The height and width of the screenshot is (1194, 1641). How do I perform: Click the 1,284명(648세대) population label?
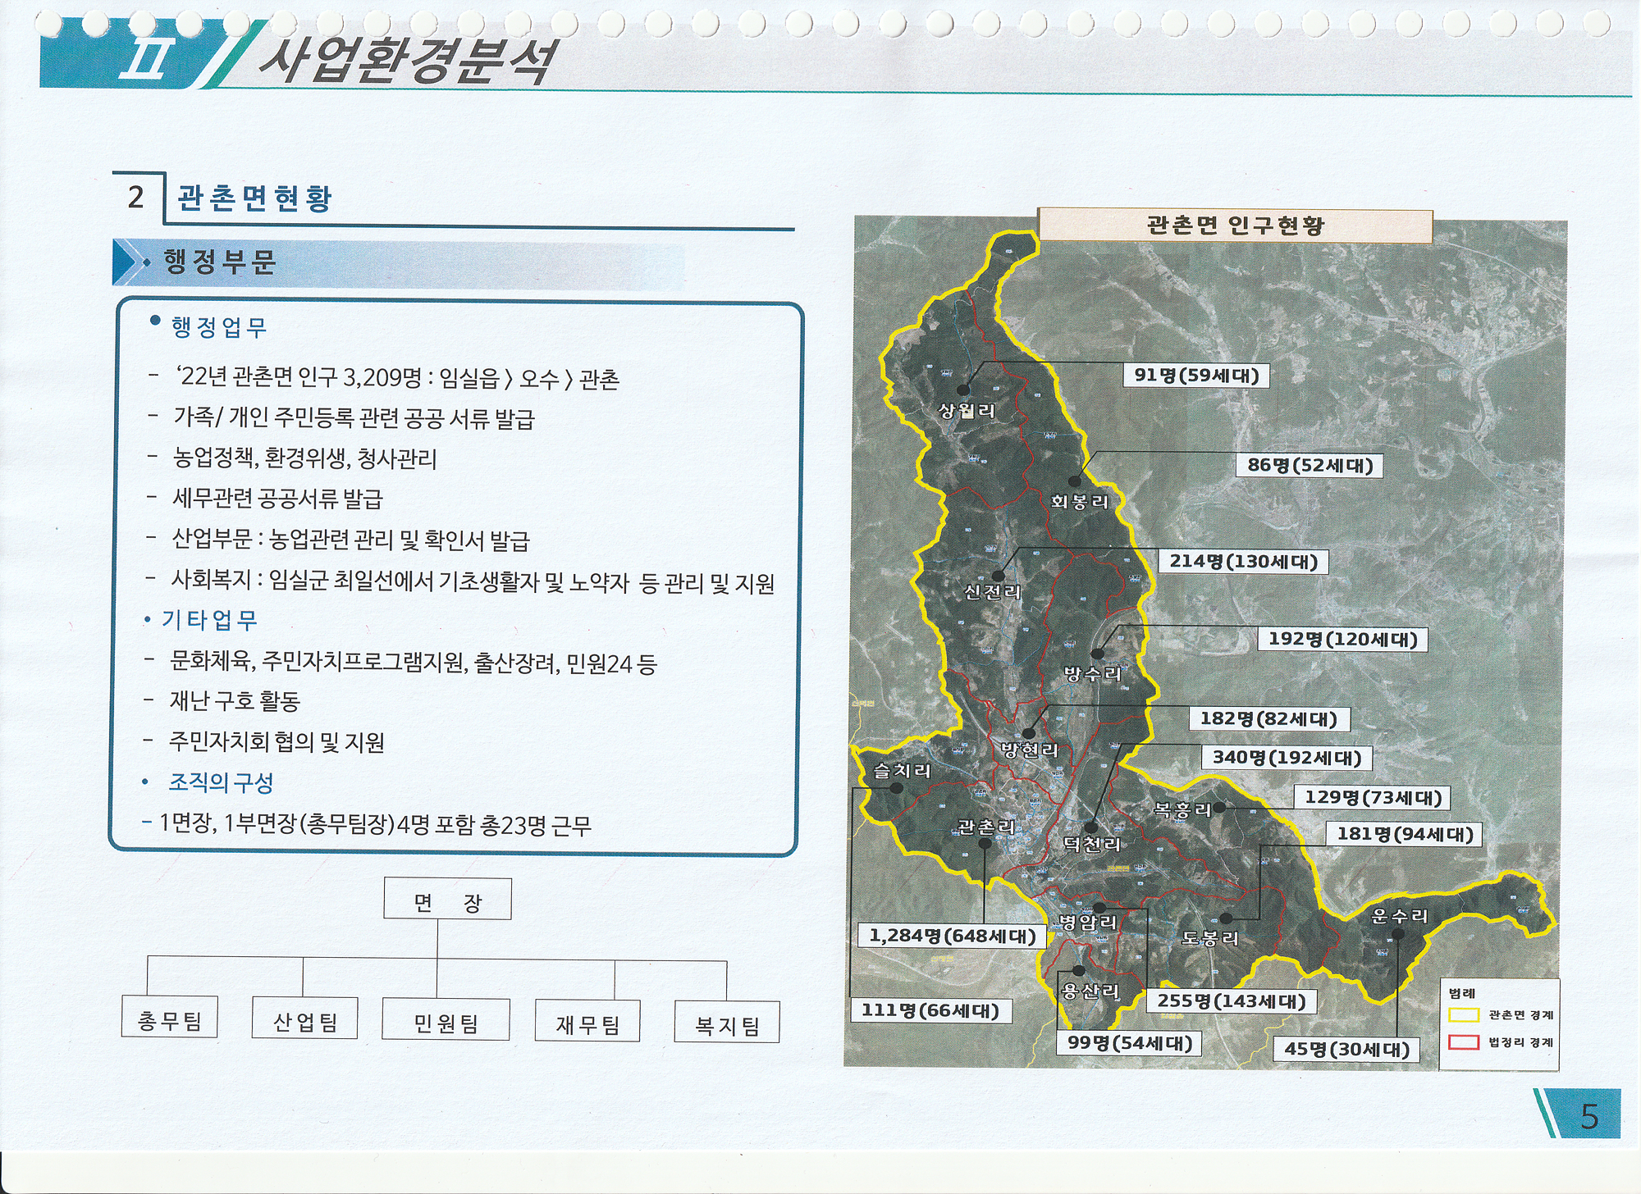tap(952, 936)
